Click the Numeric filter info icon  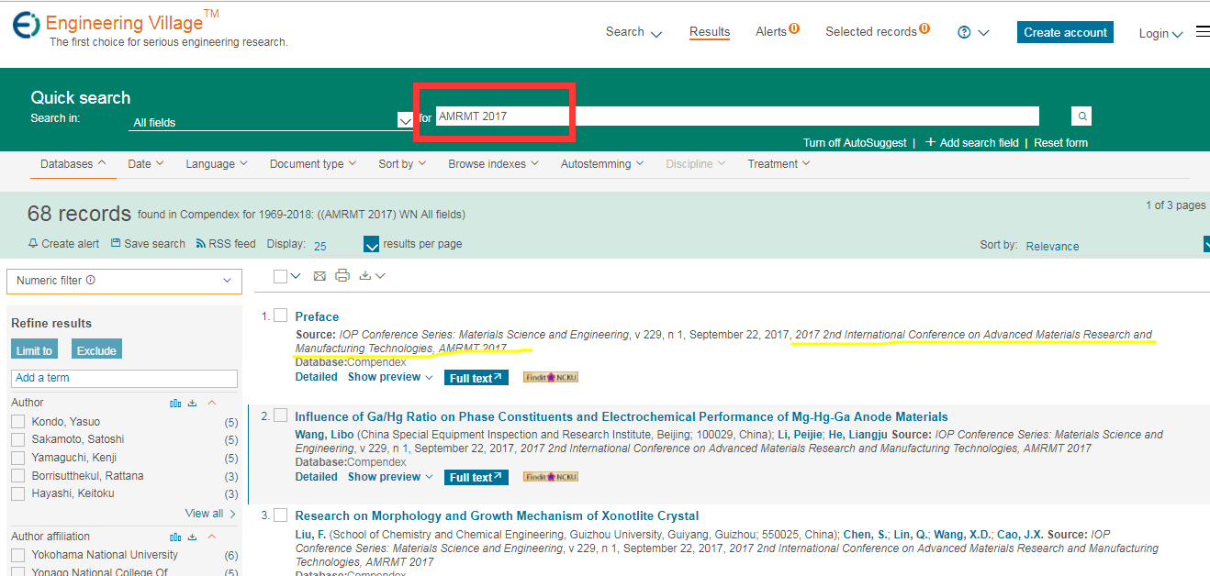coord(91,281)
